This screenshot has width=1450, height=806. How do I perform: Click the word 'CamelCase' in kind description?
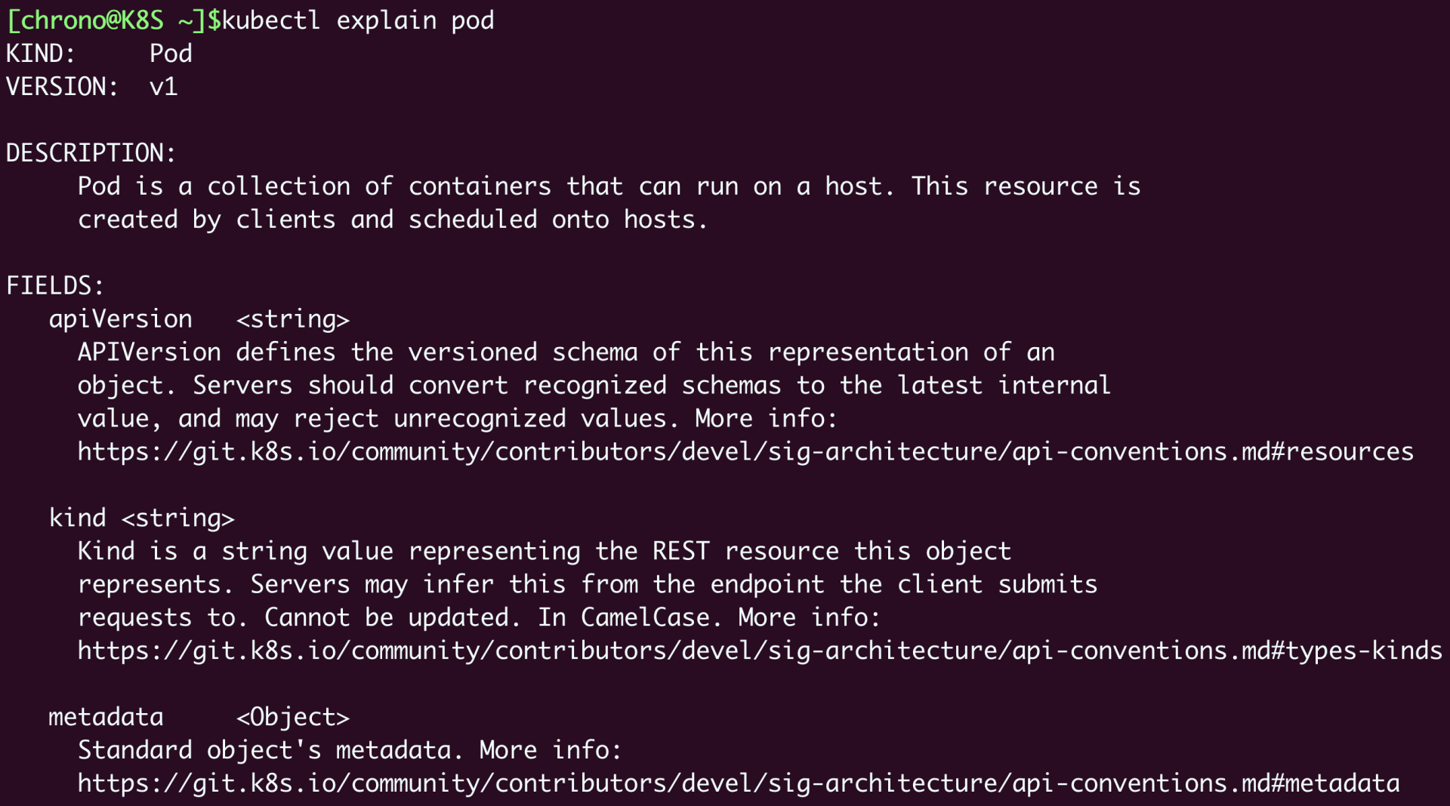click(x=646, y=617)
